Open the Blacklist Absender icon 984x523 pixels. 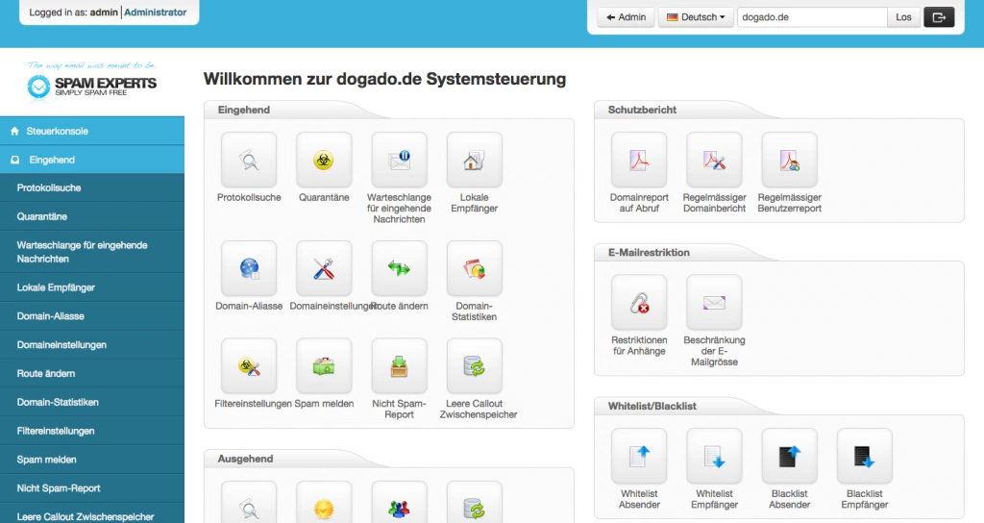[790, 457]
